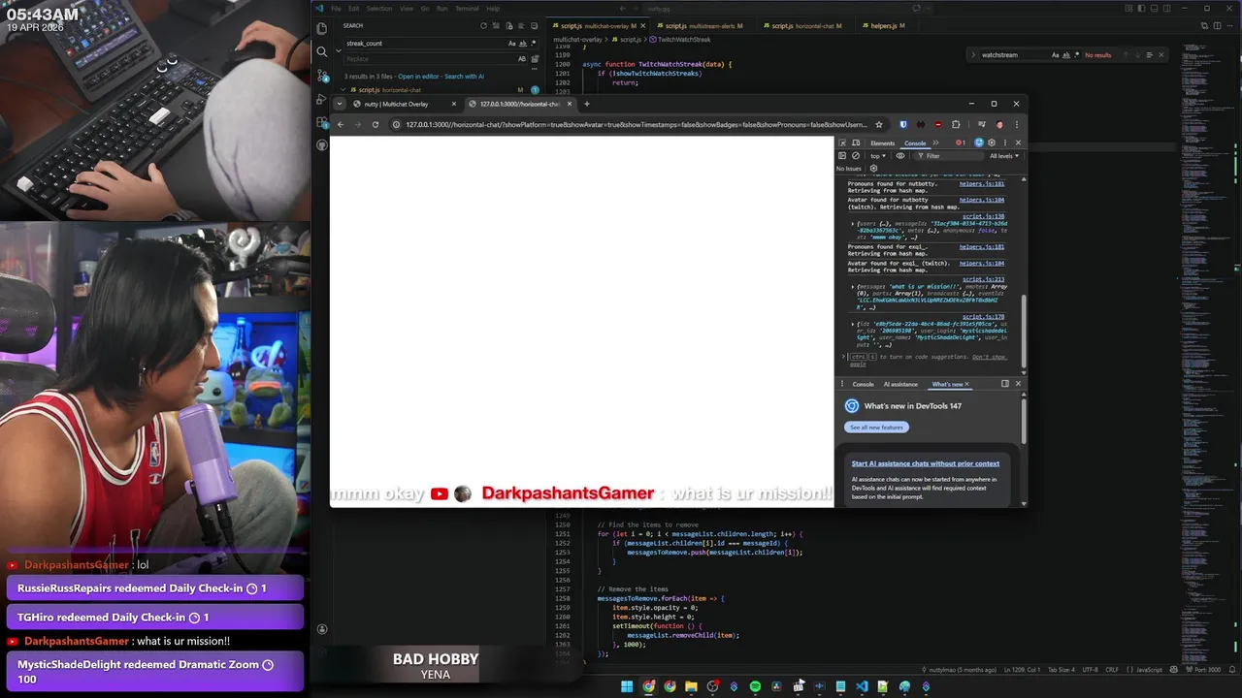This screenshot has height=698, width=1242.
Task: Reload the page in the Chrome window
Action: coord(375,124)
